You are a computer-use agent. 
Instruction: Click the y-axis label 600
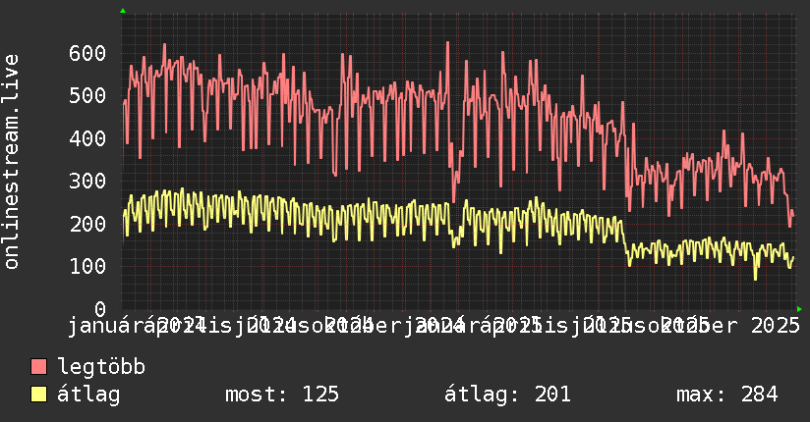87,53
